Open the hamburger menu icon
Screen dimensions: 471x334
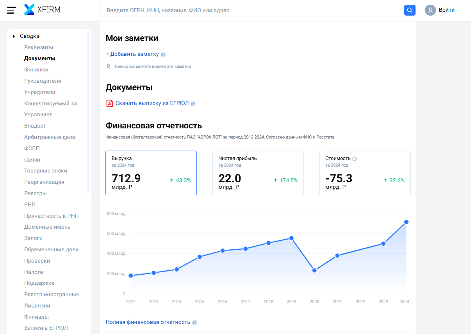[x=11, y=10]
